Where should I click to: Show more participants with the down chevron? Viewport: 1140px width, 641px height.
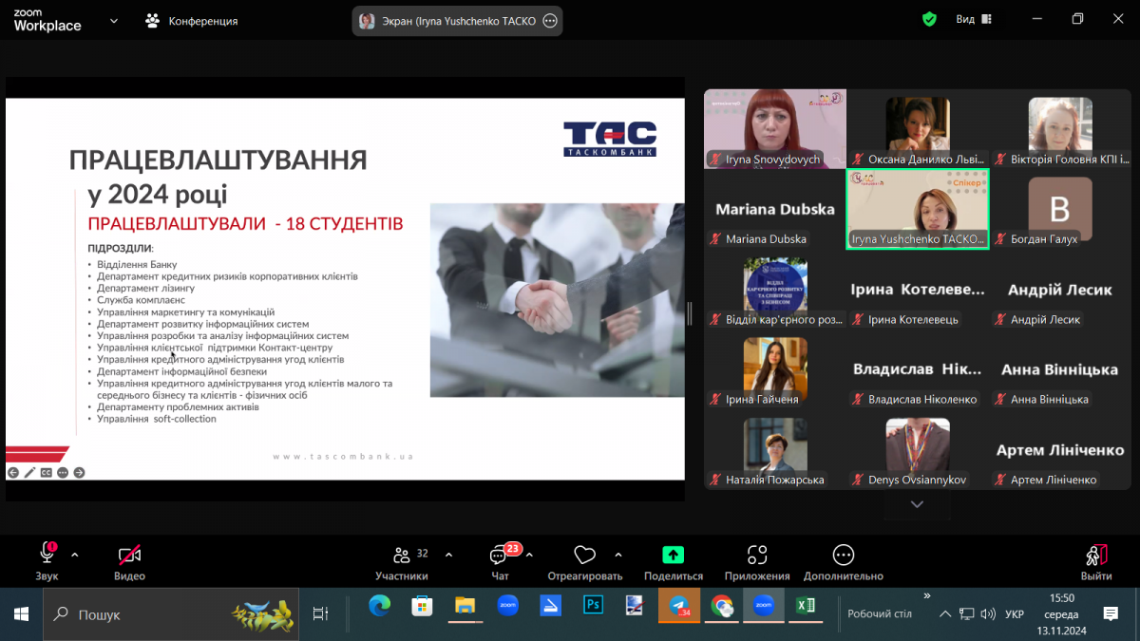[x=917, y=505]
